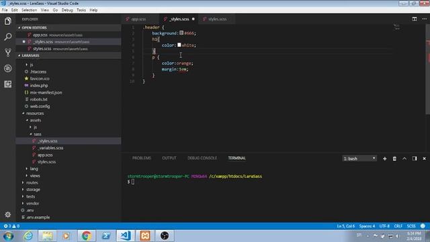This screenshot has height=242, width=430.
Task: Open the View menu
Action: coord(45,10)
